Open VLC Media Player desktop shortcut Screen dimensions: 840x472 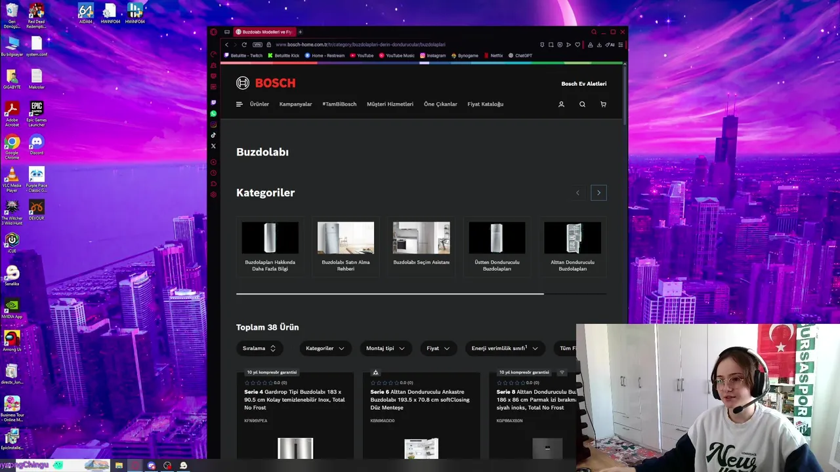point(12,180)
